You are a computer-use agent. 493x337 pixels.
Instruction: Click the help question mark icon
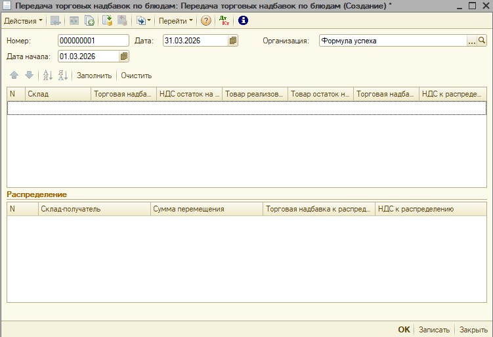206,20
